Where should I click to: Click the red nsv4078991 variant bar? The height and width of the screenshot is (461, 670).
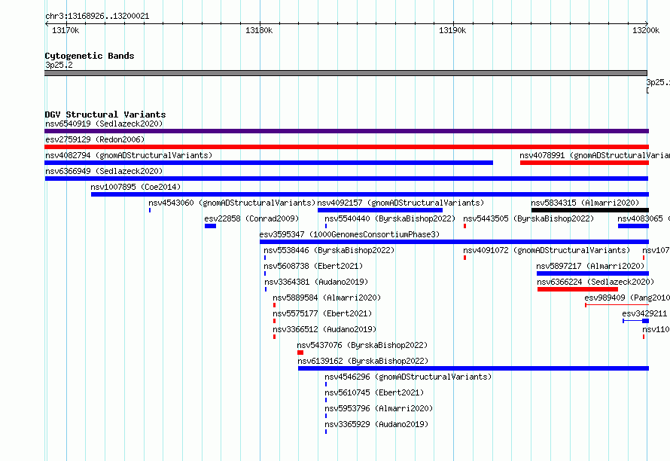pyautogui.click(x=584, y=163)
